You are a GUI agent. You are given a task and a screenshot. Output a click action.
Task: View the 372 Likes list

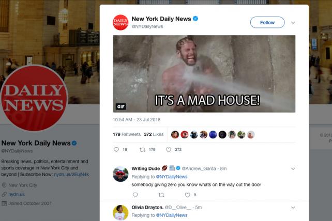coord(154,134)
